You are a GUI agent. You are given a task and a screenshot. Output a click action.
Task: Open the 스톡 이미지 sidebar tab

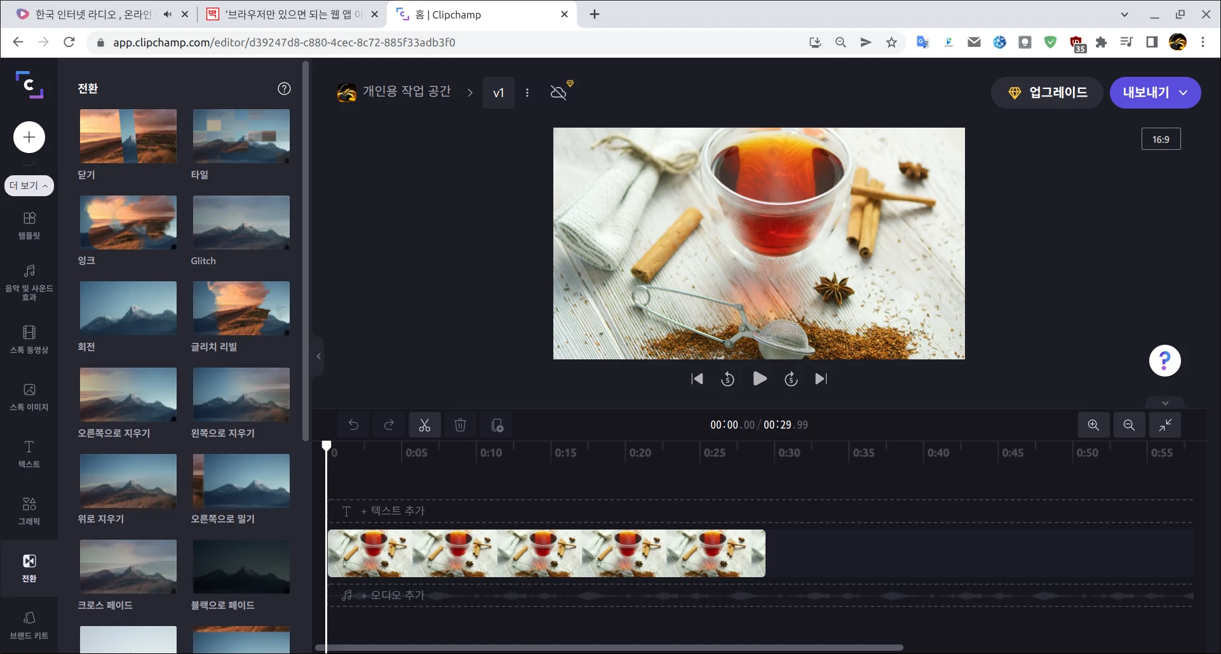29,397
